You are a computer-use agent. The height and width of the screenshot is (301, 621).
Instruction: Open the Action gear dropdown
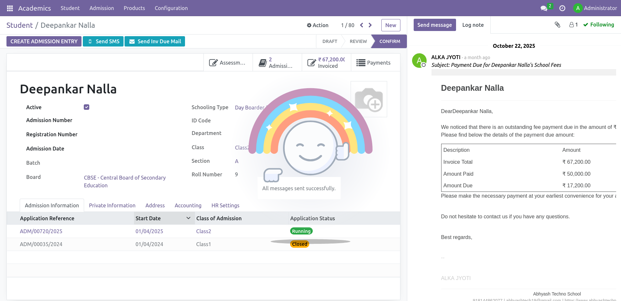(x=318, y=25)
